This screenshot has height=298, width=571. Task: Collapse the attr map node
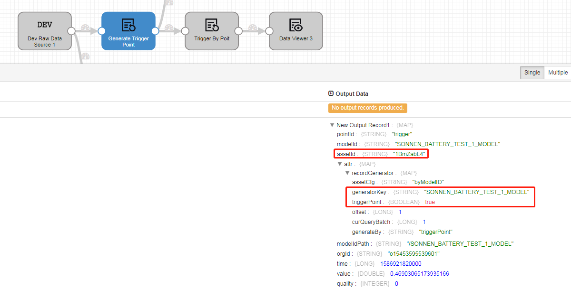click(x=339, y=164)
